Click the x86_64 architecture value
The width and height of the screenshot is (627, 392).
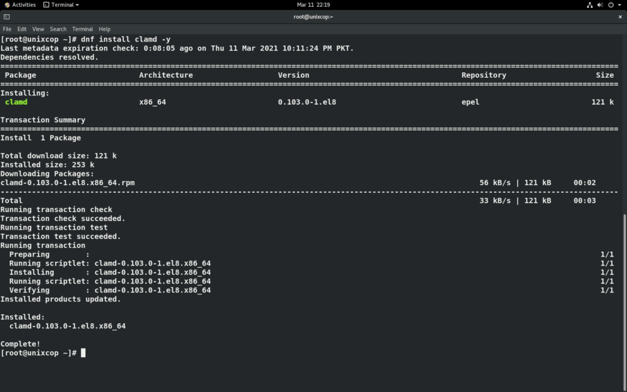(x=152, y=102)
